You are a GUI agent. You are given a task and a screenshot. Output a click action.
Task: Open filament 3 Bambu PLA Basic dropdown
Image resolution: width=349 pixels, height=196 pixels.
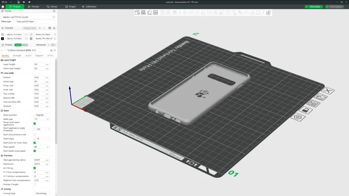[14, 38]
